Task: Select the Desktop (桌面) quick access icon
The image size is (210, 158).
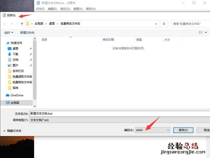Action: (10, 49)
